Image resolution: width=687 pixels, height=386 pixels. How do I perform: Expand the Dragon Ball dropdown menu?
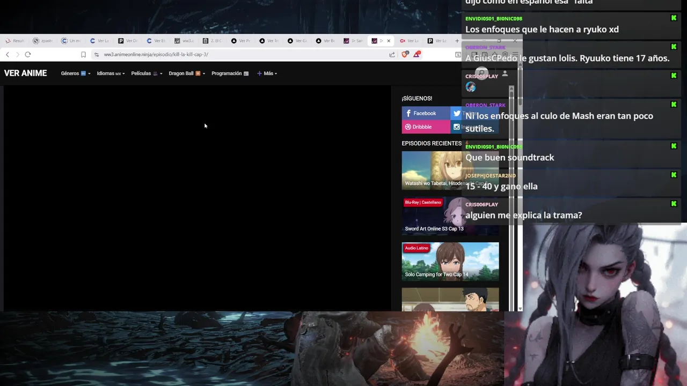tap(187, 73)
